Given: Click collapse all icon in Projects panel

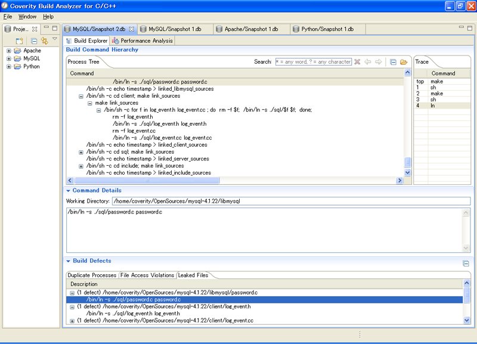Looking at the screenshot, I should [34, 41].
